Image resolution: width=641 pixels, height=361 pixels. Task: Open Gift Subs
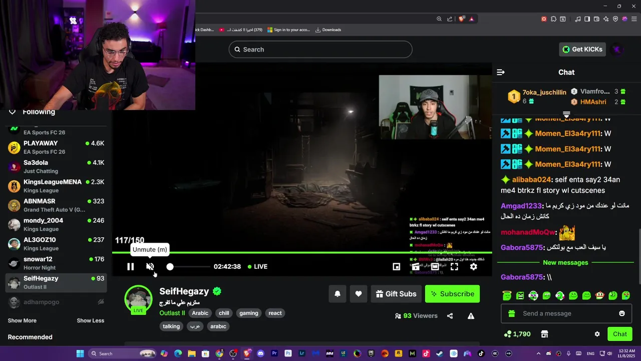tap(396, 294)
